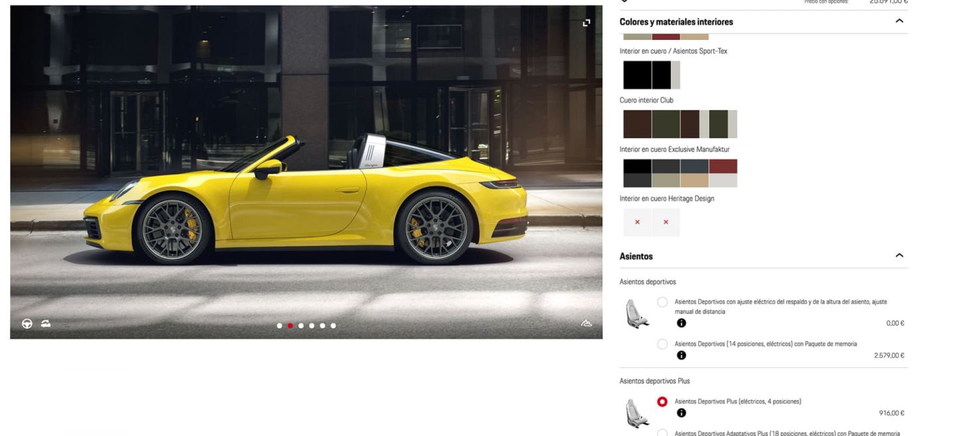Viewport: 958px width, 436px height.
Task: Pick slate blue over tan Exclusive Manufaktur swatch
Action: click(x=695, y=173)
